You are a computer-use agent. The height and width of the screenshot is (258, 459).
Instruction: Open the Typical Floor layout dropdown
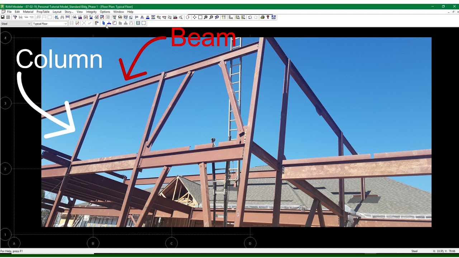click(x=50, y=24)
